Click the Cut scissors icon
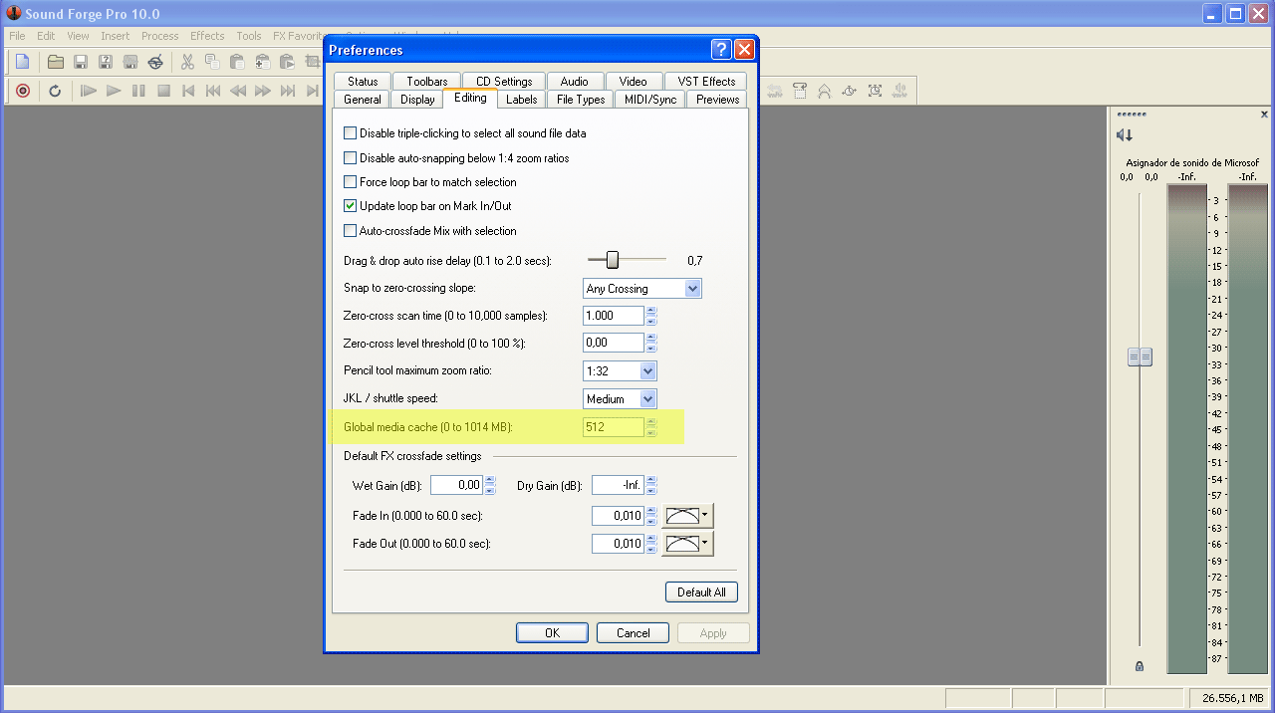This screenshot has height=713, width=1275. coord(187,62)
